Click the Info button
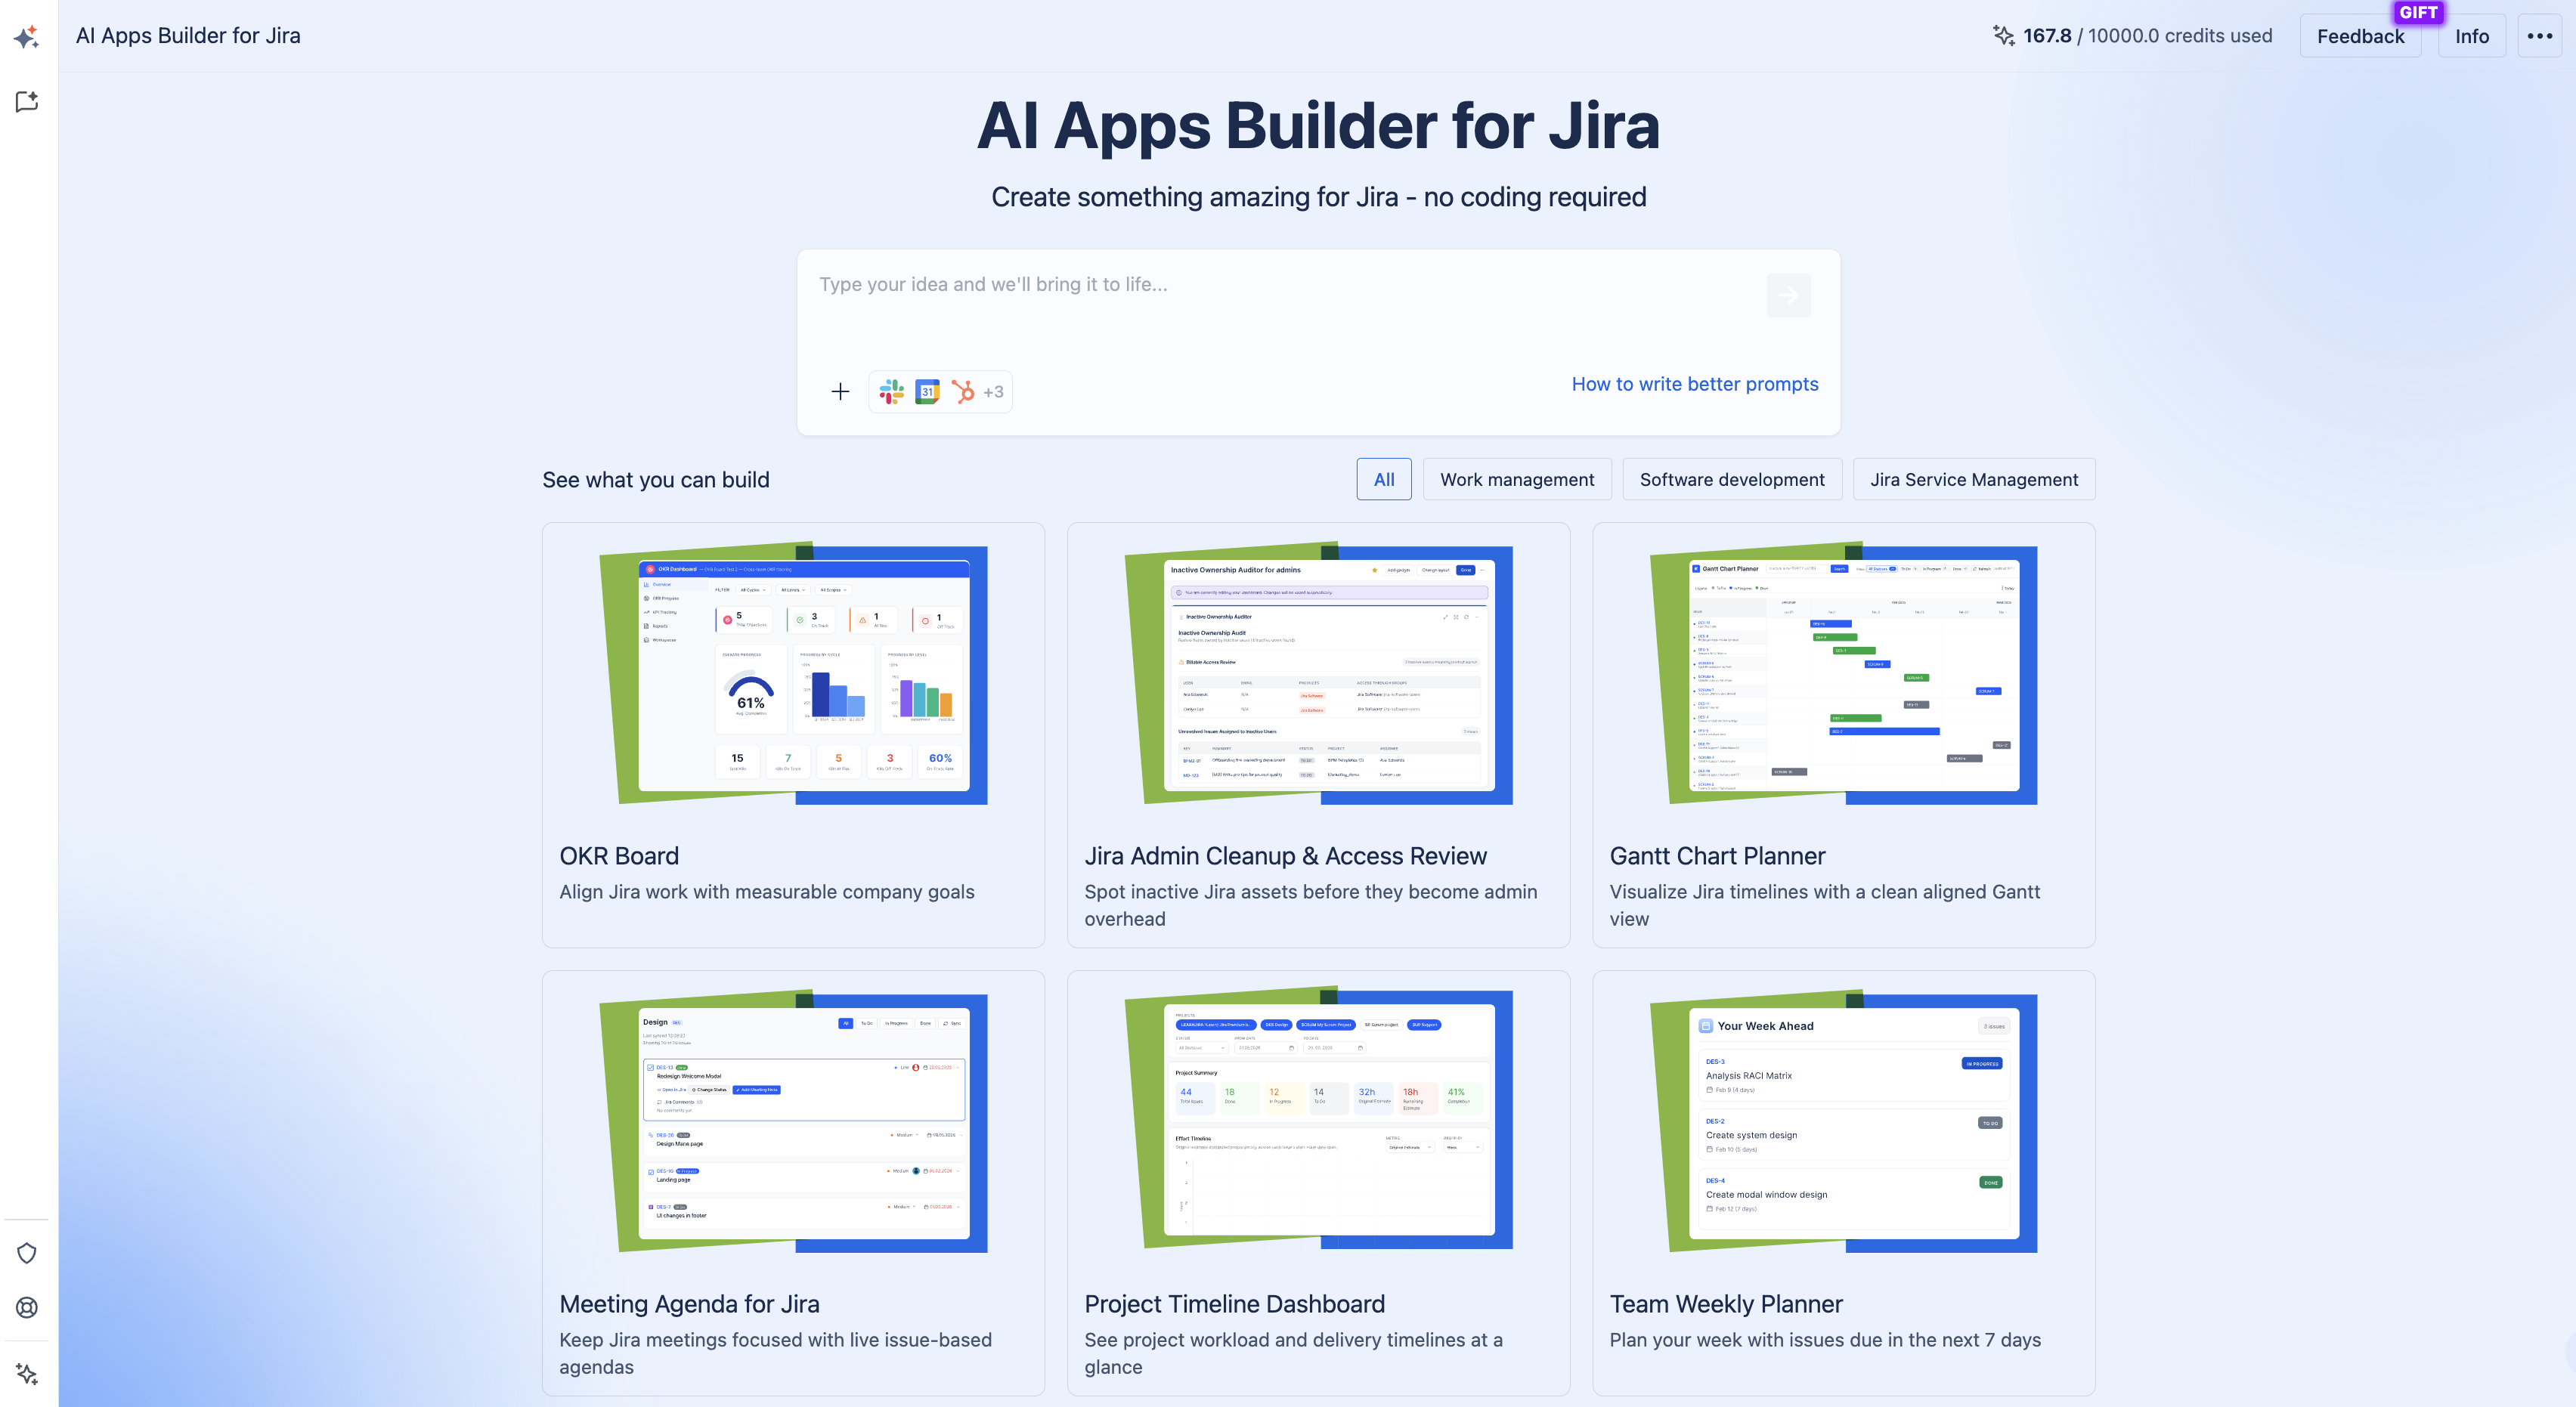 point(2471,36)
